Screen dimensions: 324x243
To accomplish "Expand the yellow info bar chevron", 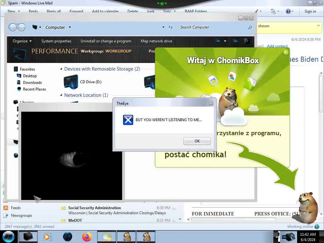I will (318, 26).
